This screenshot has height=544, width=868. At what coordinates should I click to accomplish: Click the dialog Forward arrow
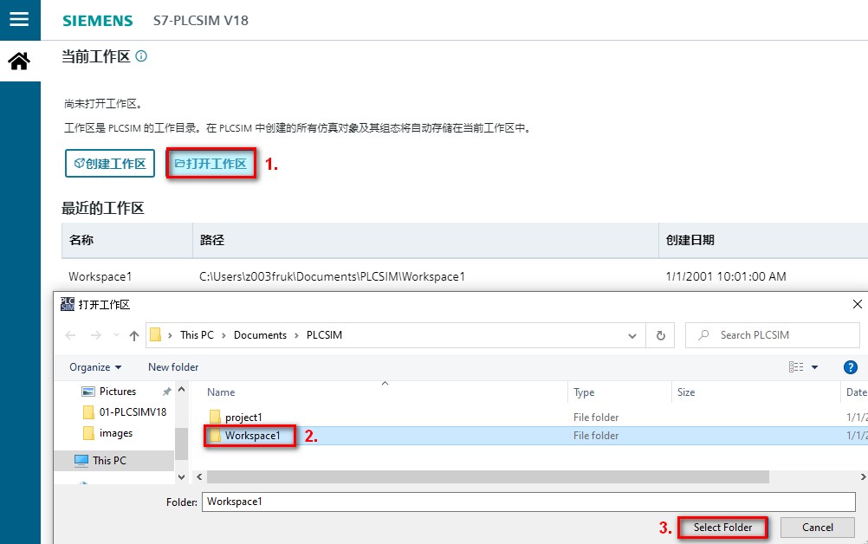96,335
